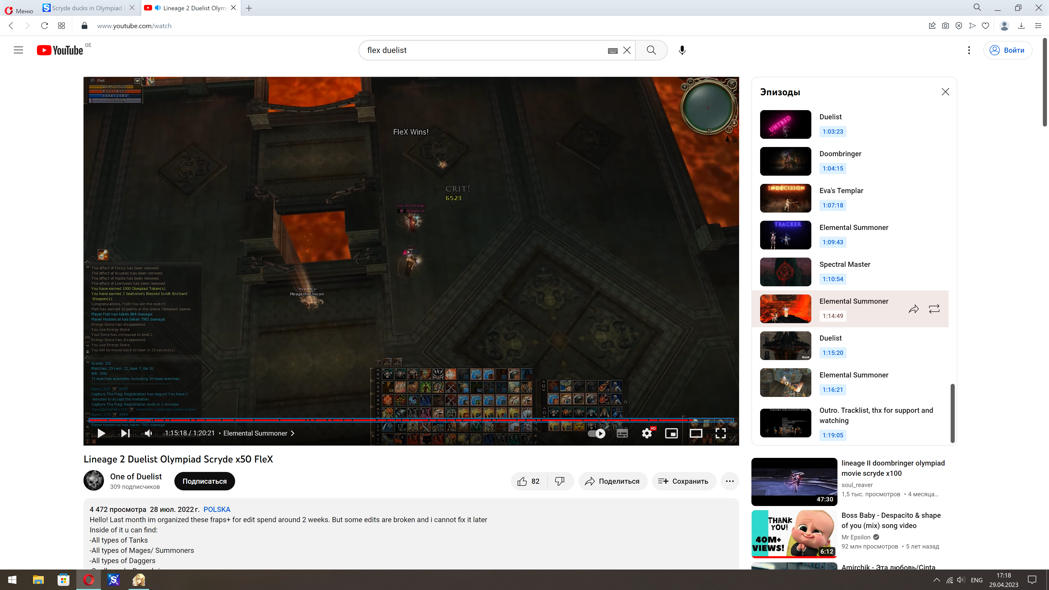Click the voice search microphone icon
The width and height of the screenshot is (1049, 590).
tap(682, 50)
